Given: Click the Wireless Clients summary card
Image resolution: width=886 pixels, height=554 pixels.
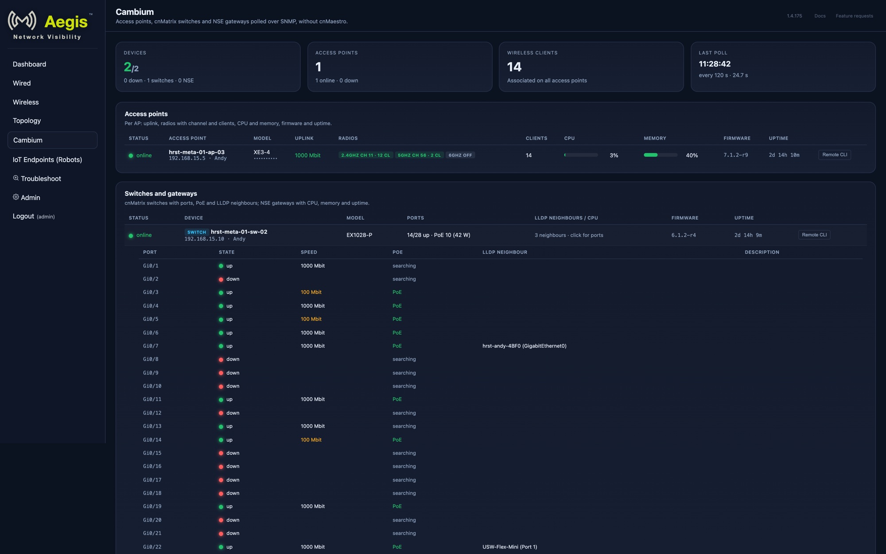Looking at the screenshot, I should pyautogui.click(x=591, y=67).
